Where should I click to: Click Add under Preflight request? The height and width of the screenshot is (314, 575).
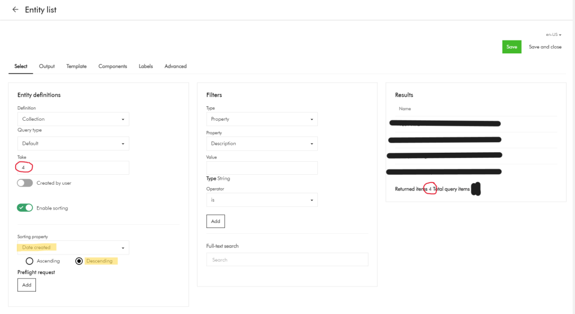[26, 285]
